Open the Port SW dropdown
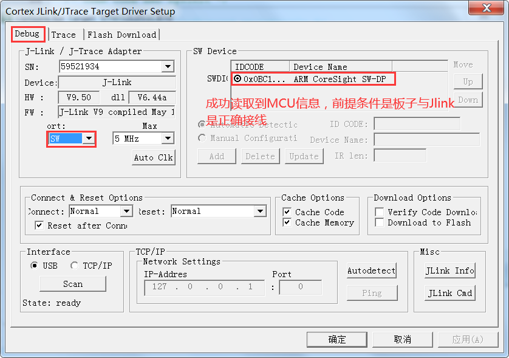This screenshot has height=358, width=509. (88, 139)
